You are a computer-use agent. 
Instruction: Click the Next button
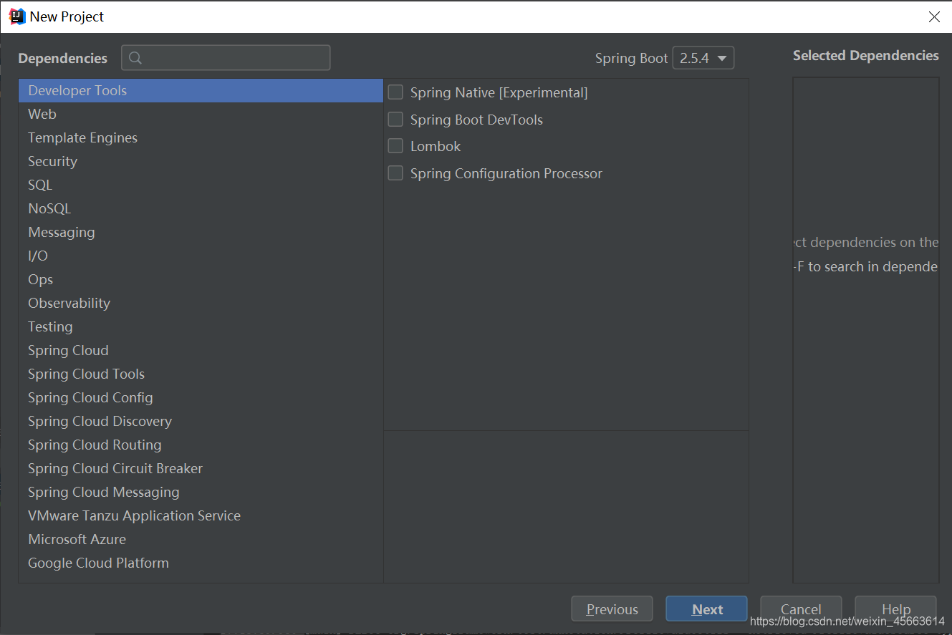pyautogui.click(x=706, y=609)
